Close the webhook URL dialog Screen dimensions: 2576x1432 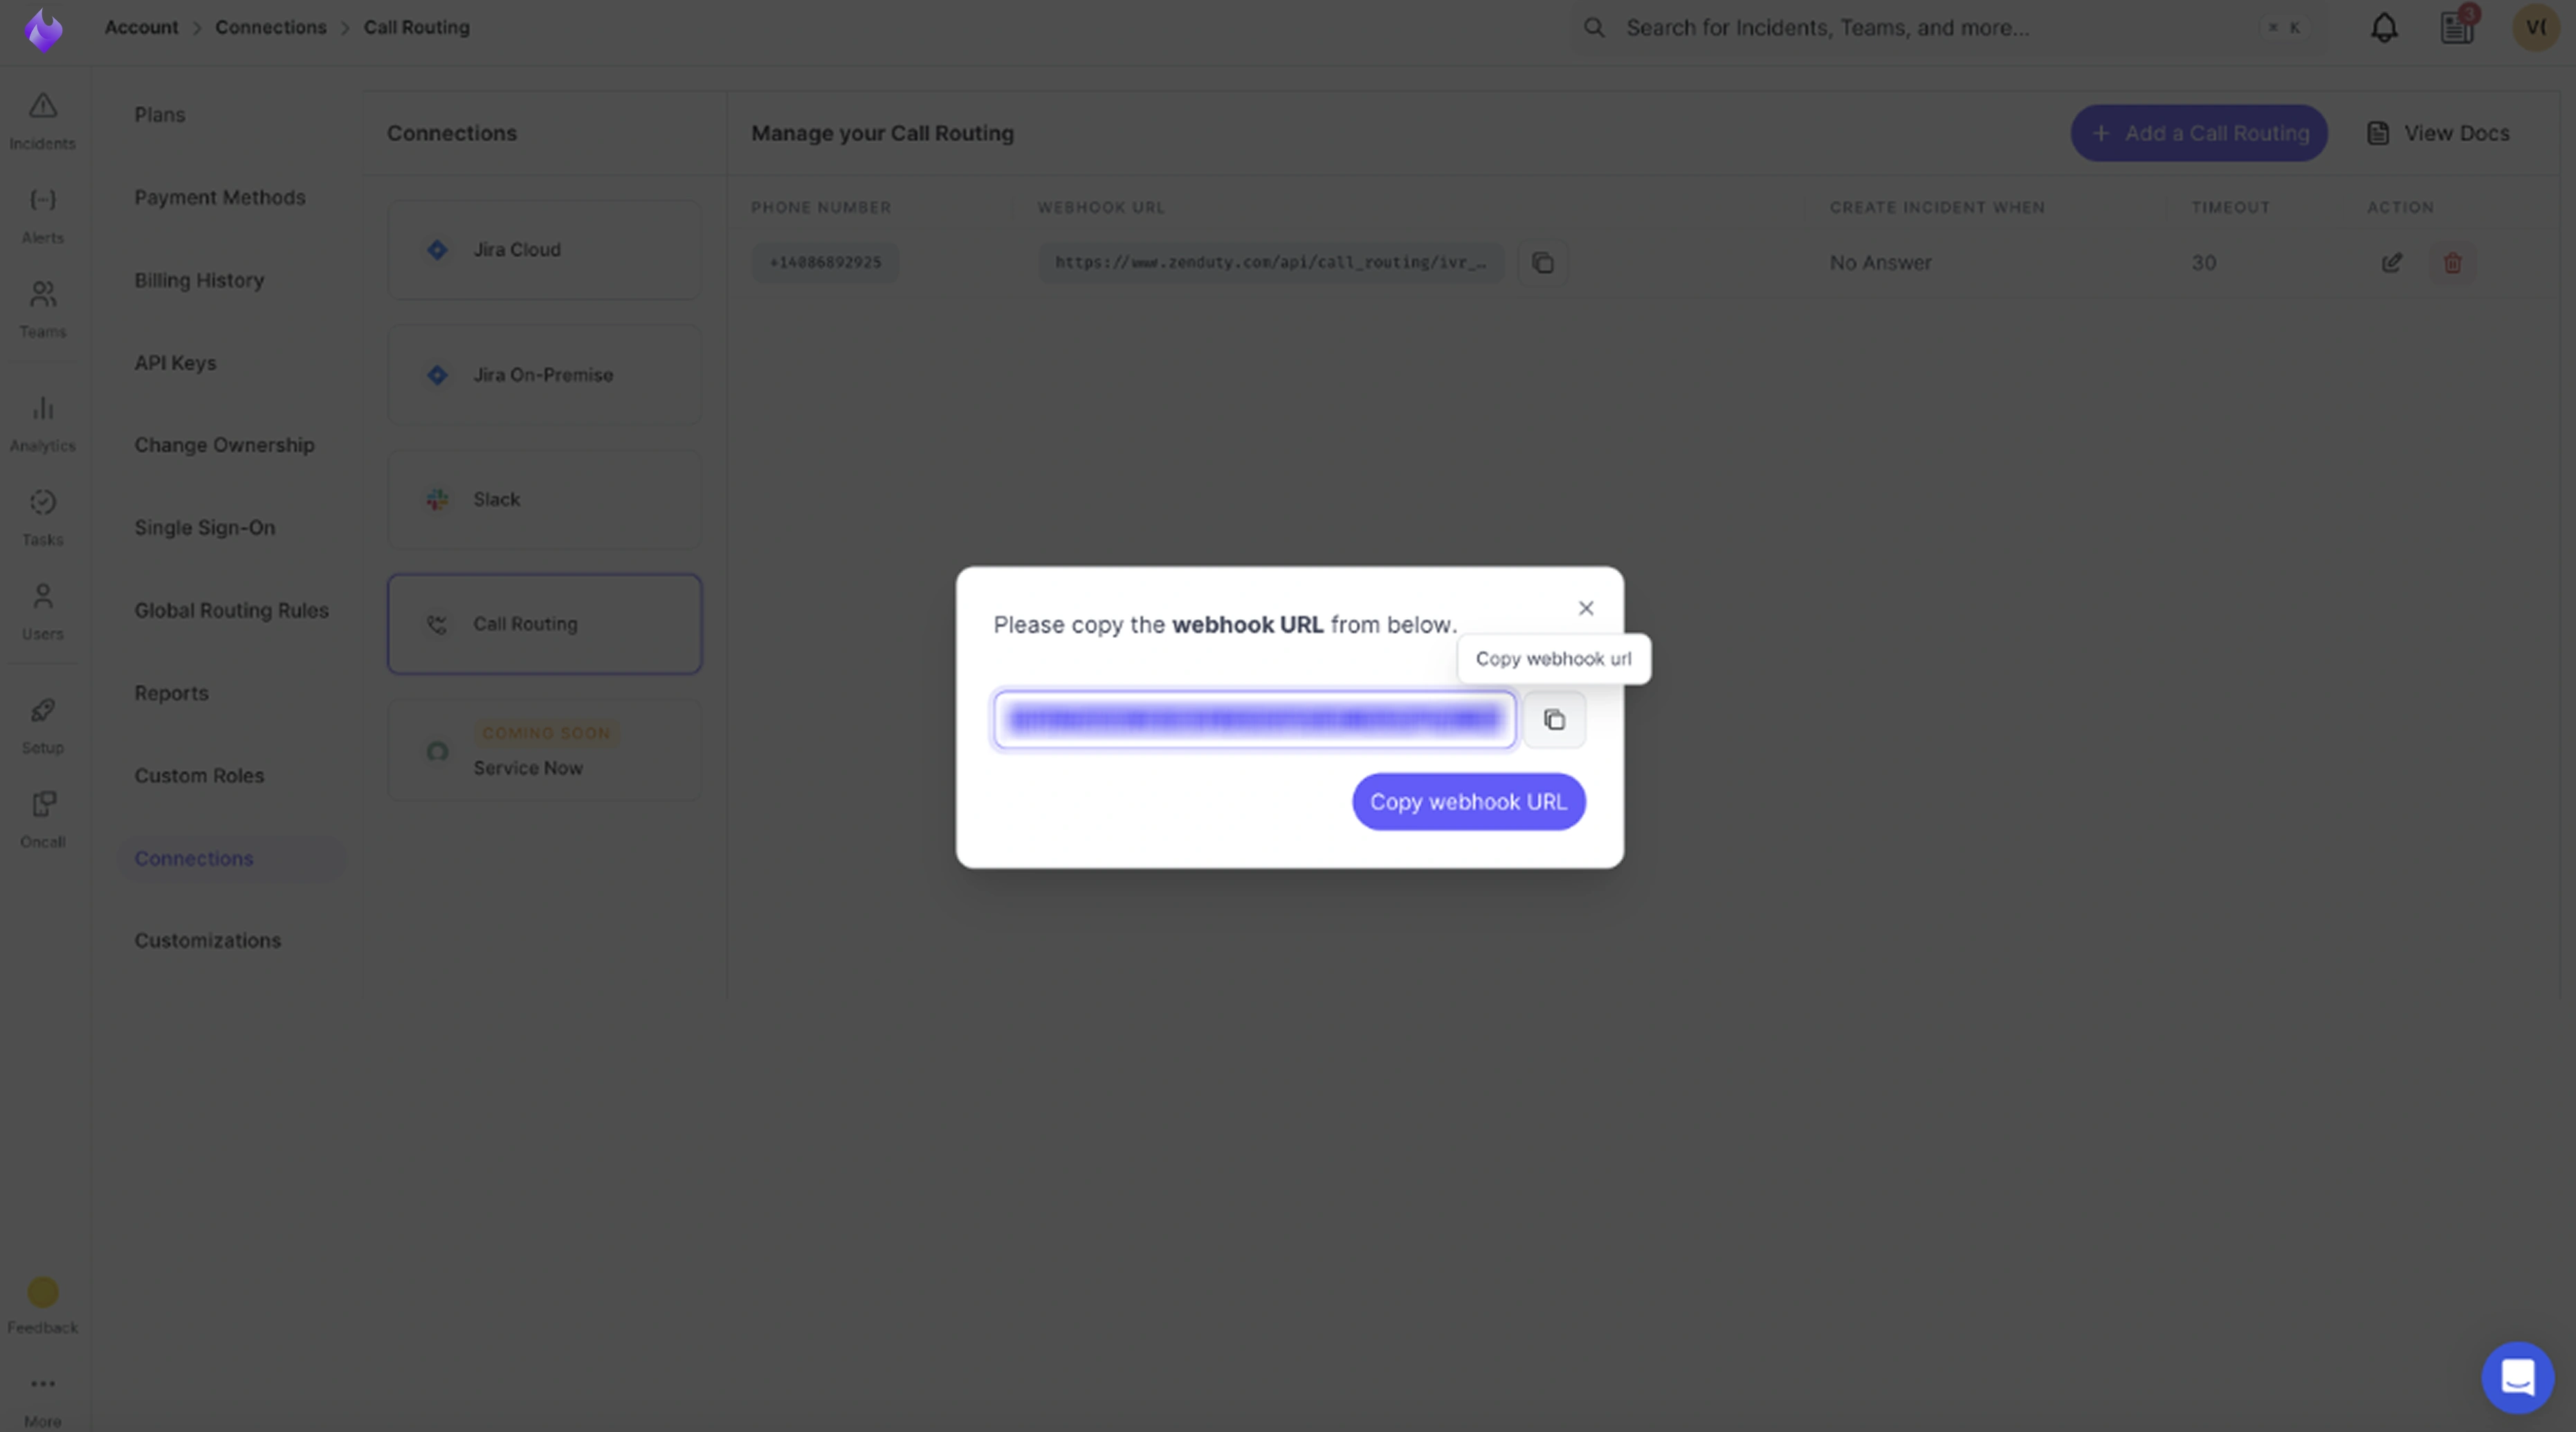(1585, 608)
